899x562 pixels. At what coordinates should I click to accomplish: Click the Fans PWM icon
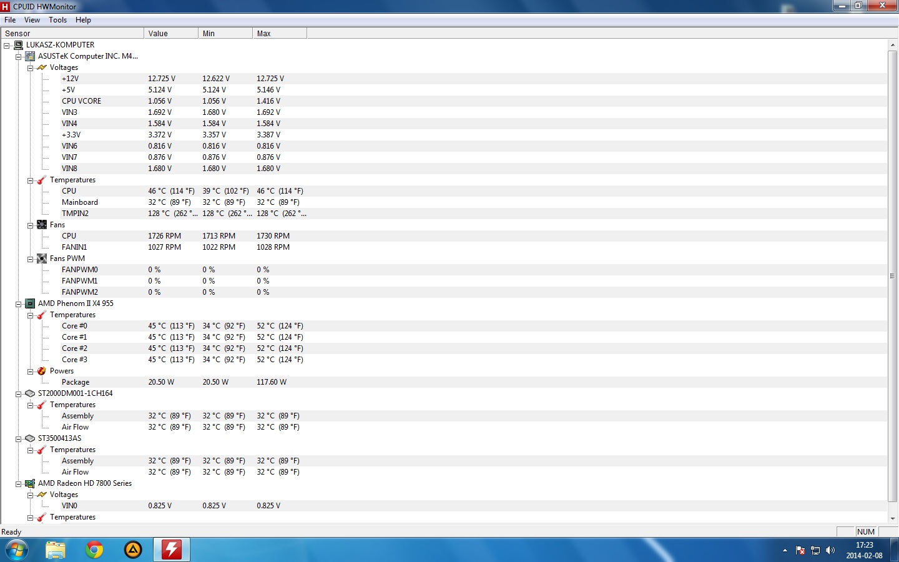tap(42, 259)
